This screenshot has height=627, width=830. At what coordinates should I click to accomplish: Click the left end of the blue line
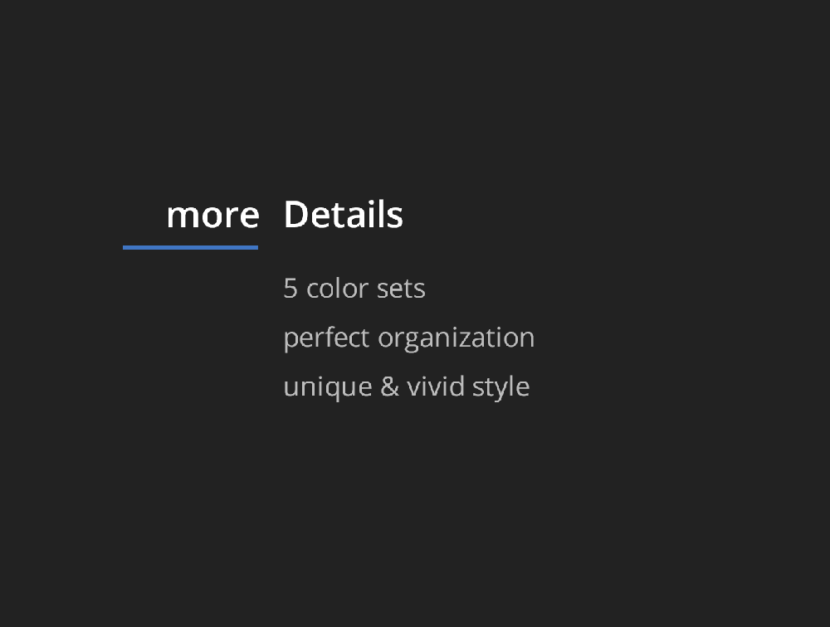click(125, 247)
